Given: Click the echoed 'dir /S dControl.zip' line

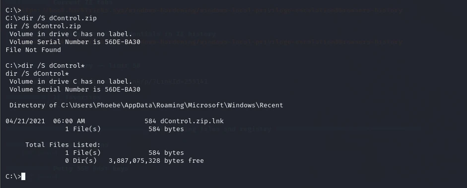Looking at the screenshot, I should tap(43, 26).
